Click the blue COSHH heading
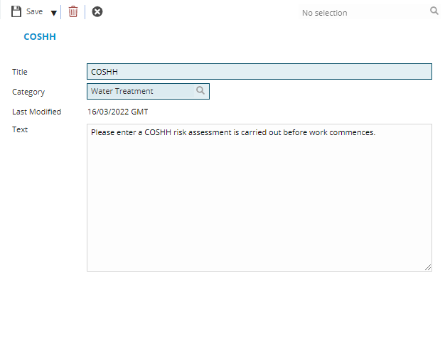 coord(40,37)
